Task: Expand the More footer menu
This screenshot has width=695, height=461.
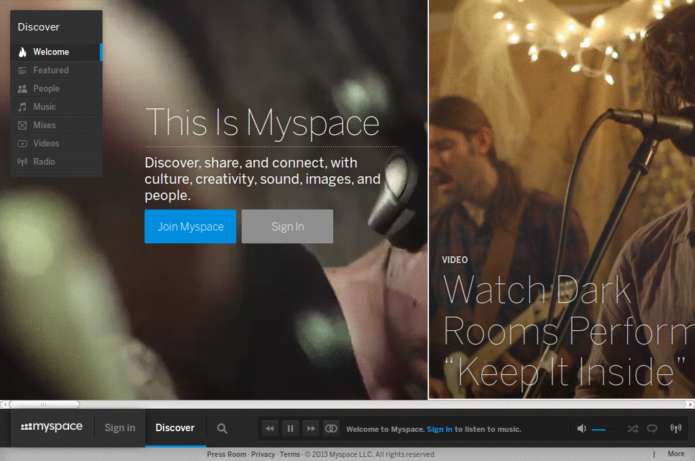Action: coord(676,454)
